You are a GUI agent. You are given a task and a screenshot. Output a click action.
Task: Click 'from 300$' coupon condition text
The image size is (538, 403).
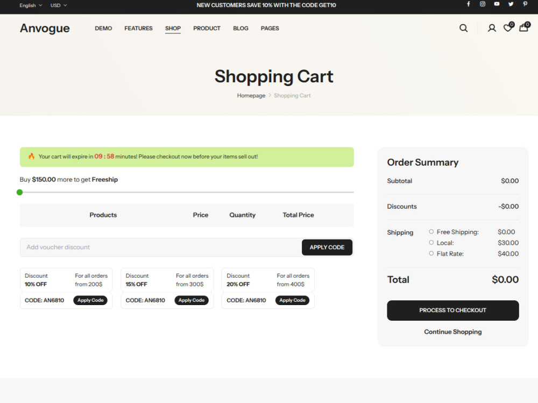tap(190, 284)
